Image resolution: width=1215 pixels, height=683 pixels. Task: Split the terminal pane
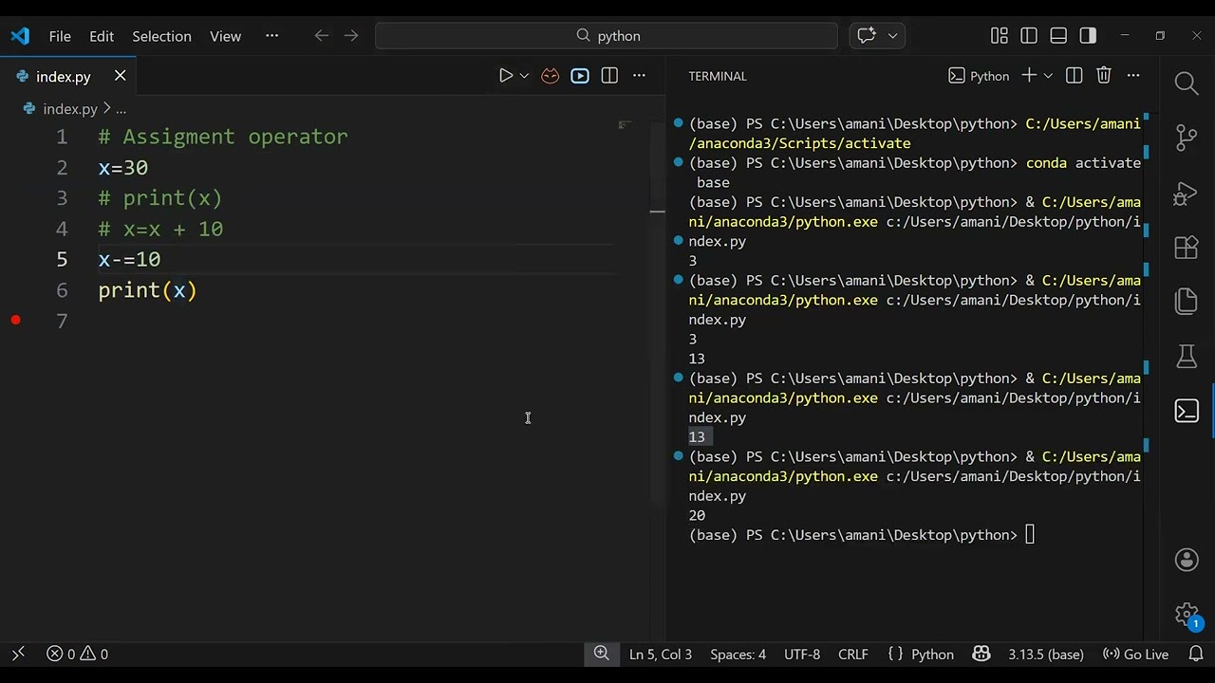click(1075, 76)
